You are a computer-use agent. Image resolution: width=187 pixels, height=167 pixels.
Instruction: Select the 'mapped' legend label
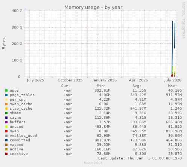[x=17, y=145]
